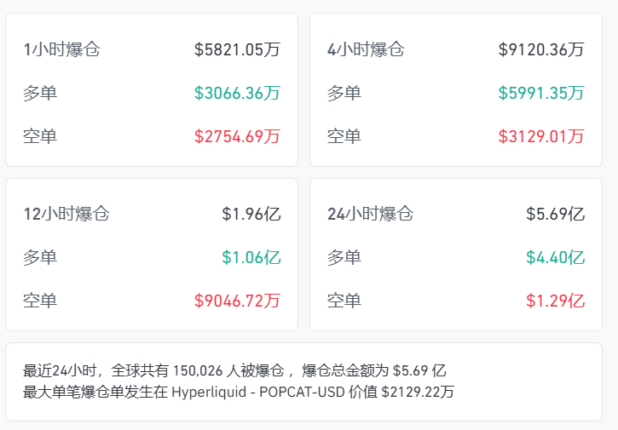Click the red $3129.01万 short value
The width and height of the screenshot is (618, 430).
[x=541, y=136]
